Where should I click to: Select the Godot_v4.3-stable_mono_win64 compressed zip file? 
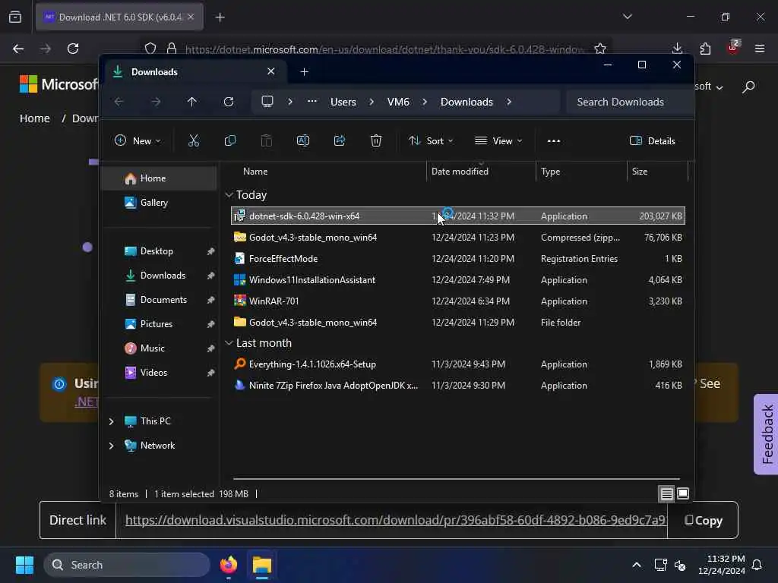(458, 238)
